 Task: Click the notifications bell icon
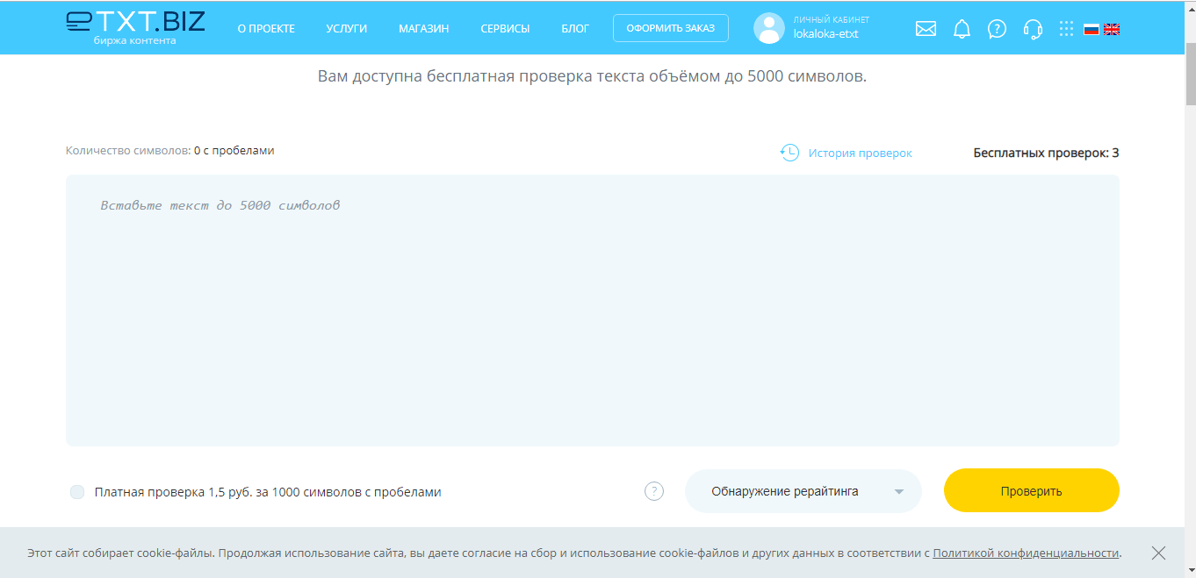pyautogui.click(x=962, y=29)
